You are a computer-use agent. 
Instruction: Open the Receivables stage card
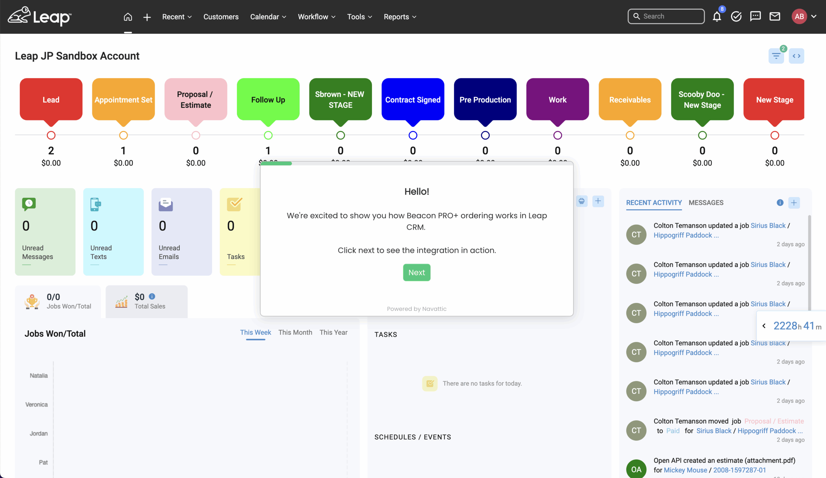(x=630, y=100)
